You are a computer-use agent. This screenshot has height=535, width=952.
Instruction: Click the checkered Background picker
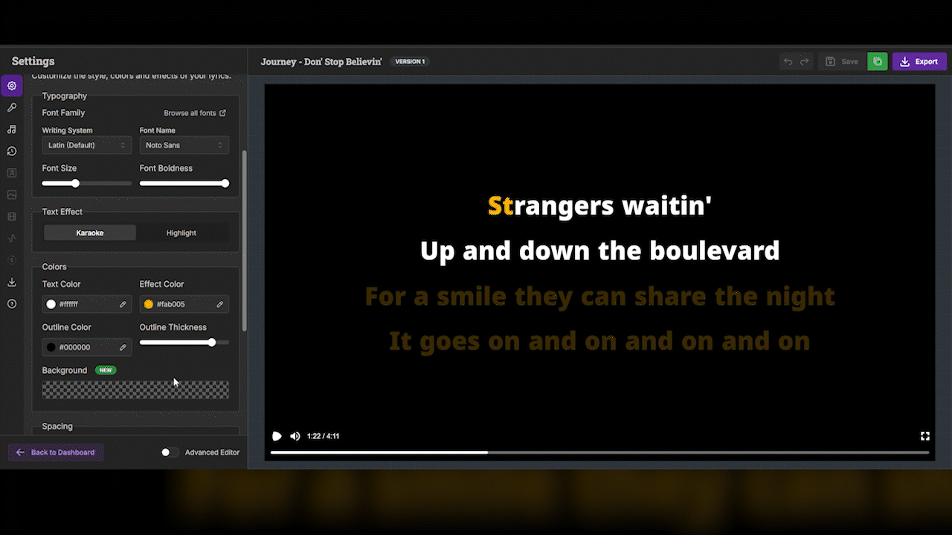tap(135, 389)
